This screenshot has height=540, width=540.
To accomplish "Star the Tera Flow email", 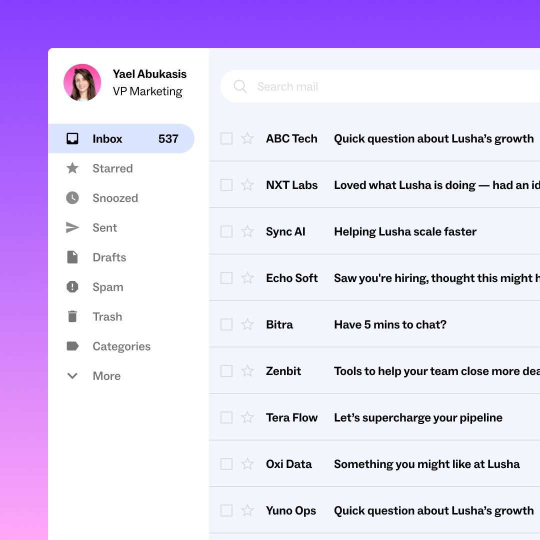I will pyautogui.click(x=247, y=417).
